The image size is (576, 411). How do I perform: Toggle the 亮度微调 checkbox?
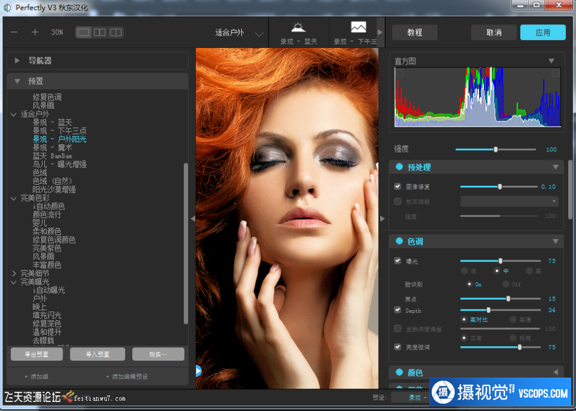coord(398,347)
